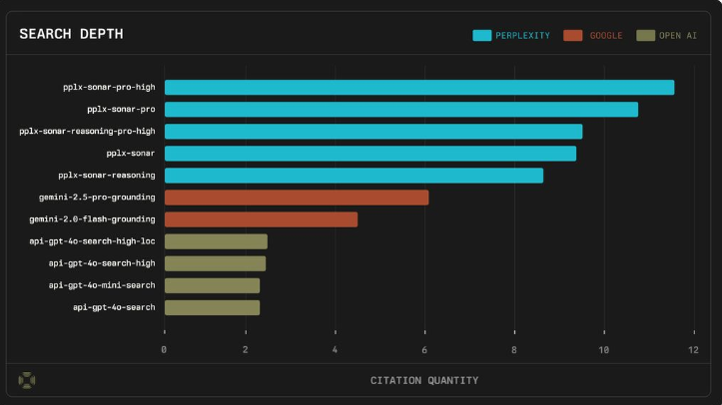Select the api-gpt-4o-mini-search row label

point(102,285)
